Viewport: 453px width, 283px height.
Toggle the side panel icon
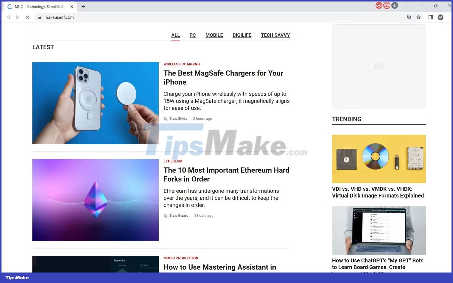[x=430, y=17]
